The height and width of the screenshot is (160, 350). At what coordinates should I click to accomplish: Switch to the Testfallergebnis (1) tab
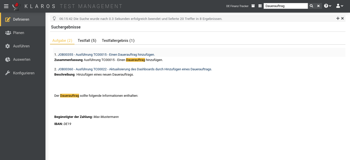pos(118,41)
